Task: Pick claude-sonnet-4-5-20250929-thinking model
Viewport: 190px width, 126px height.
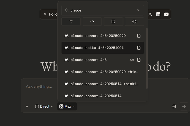Action: pos(103,72)
